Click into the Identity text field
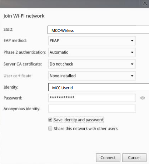 coord(99,87)
